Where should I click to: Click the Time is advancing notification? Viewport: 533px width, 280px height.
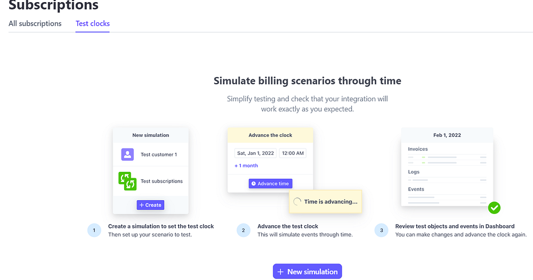tap(325, 202)
